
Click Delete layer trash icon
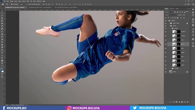tap(188, 102)
